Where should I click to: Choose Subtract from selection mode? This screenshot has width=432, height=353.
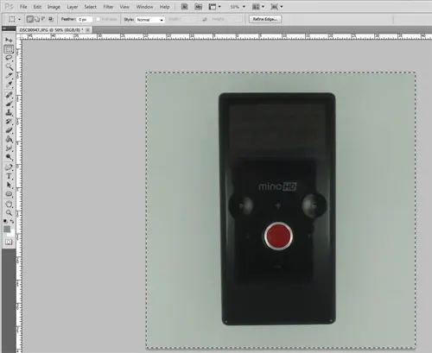(x=43, y=19)
